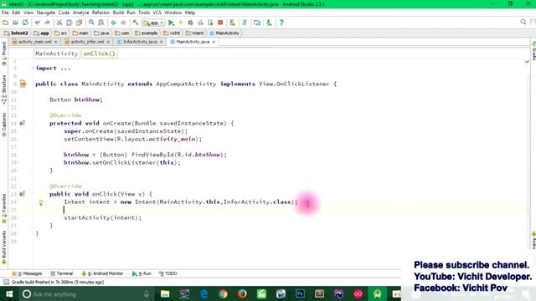Click the Cut scissors icon

[x=59, y=23]
